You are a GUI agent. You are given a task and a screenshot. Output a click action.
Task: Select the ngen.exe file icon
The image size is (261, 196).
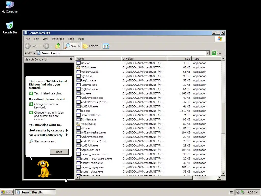79,76
